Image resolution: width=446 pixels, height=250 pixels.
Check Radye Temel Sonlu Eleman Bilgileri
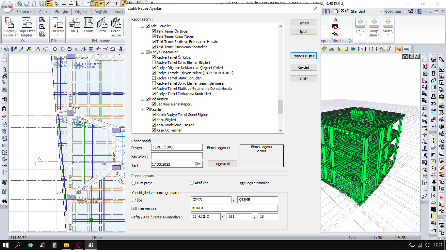(x=154, y=62)
